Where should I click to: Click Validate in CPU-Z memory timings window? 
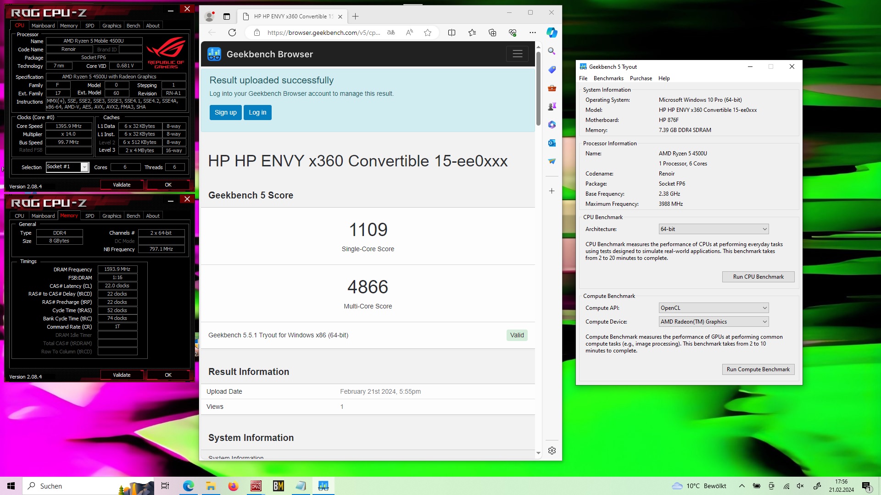(x=122, y=375)
